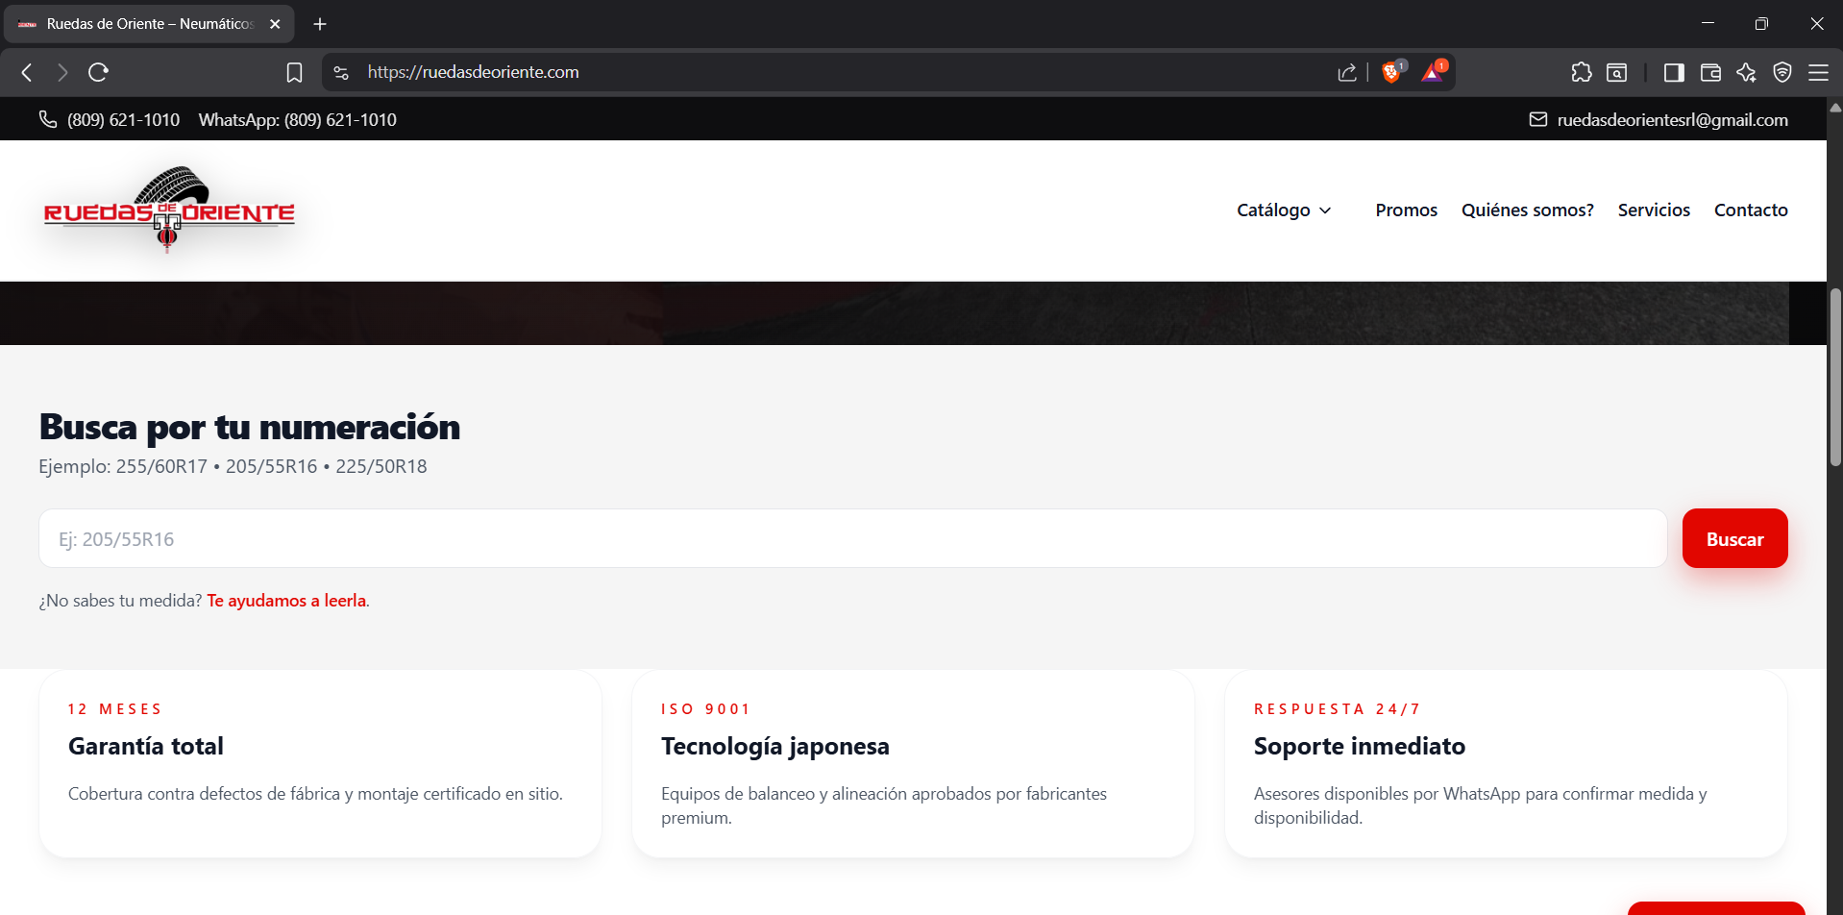Follow the Te ayudamos a leerla link

click(x=286, y=601)
